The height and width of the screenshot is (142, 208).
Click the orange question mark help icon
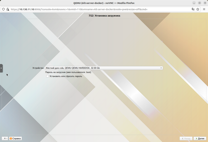click(11, 138)
